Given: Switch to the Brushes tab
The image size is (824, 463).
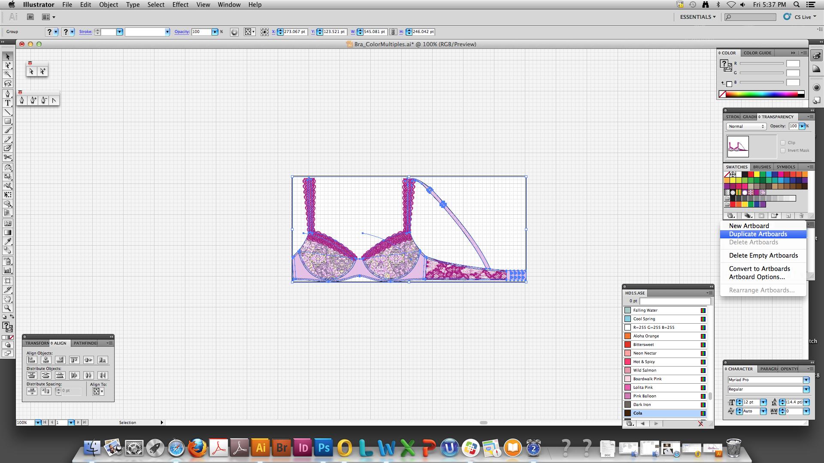Looking at the screenshot, I should coord(761,167).
